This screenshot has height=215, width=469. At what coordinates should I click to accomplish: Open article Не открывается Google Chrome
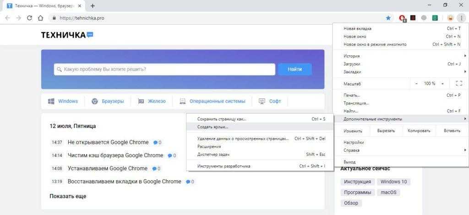(x=108, y=142)
